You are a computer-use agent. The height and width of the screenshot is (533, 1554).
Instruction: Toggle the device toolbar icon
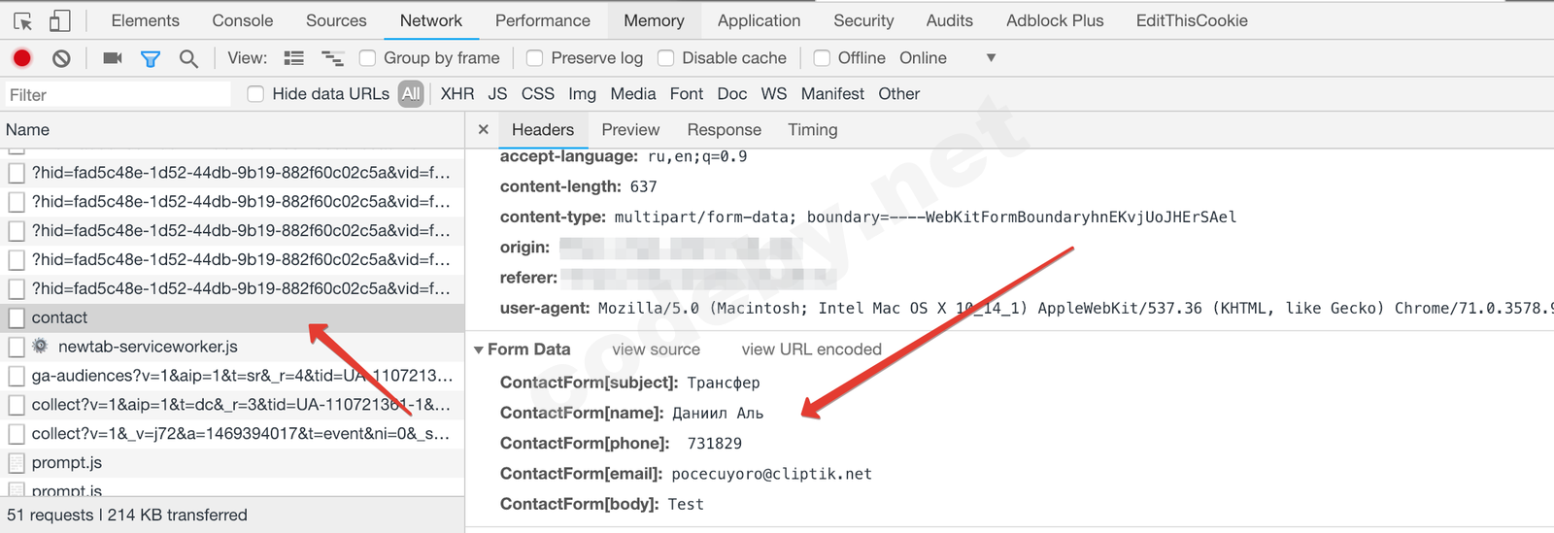tap(59, 20)
